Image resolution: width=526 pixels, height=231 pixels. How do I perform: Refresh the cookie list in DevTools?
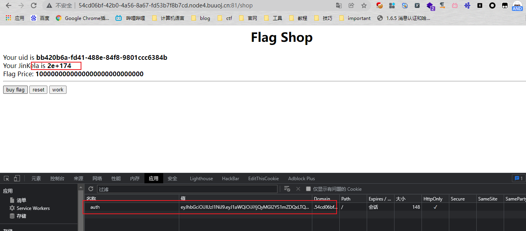tap(91, 189)
